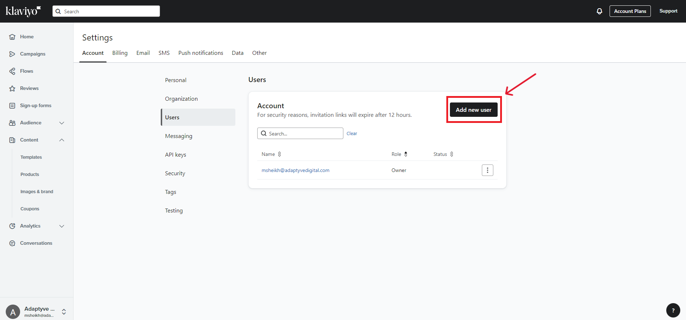
Task: Sort users by Role column
Action: tap(405, 154)
